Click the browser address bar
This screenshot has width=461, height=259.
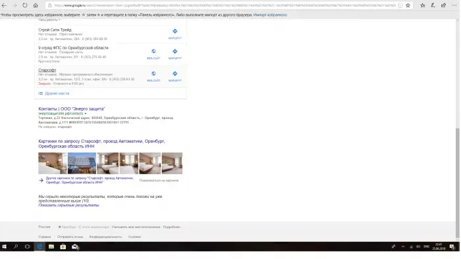[225, 5]
